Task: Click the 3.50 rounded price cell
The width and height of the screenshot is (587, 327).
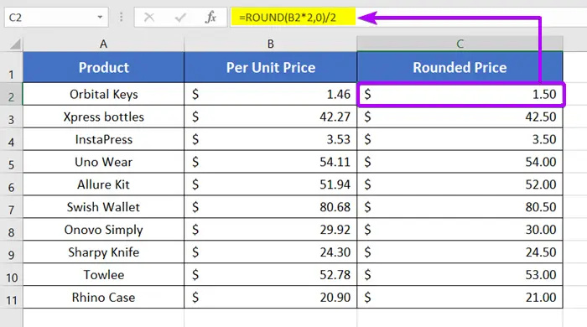Action: tap(460, 139)
